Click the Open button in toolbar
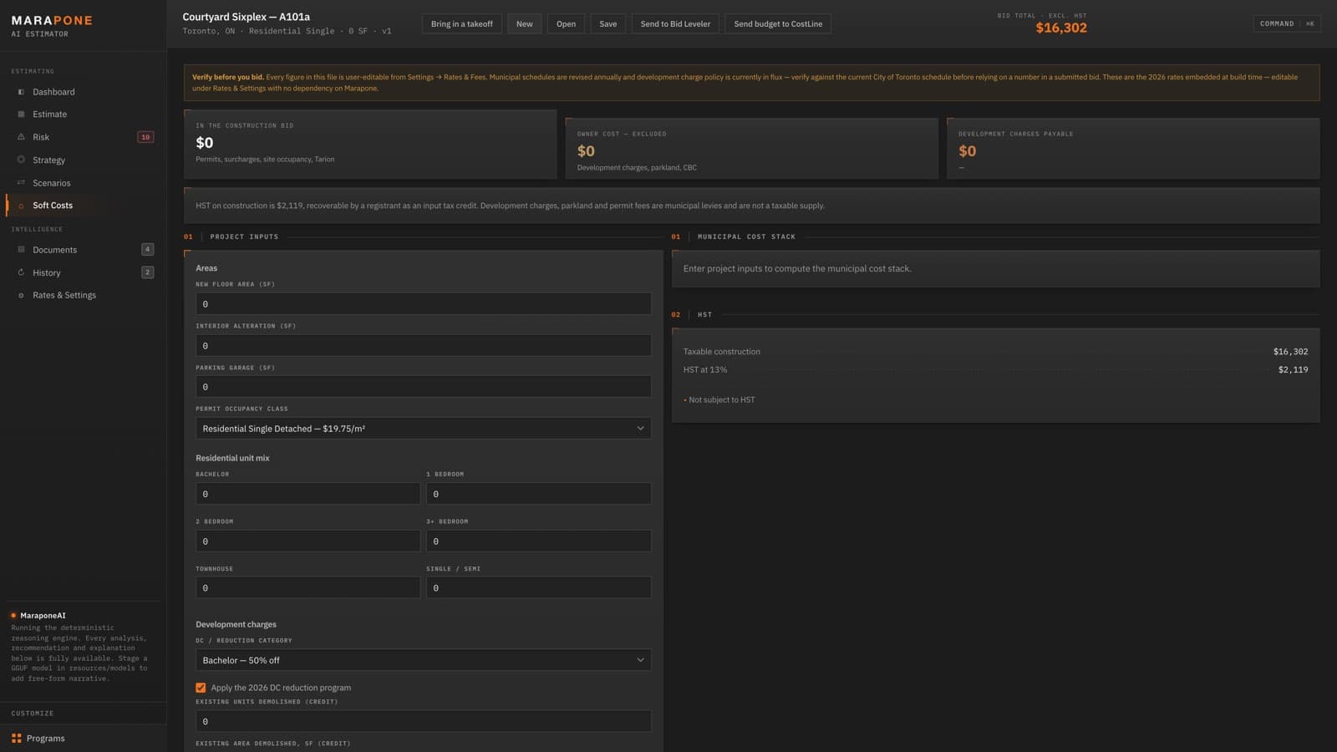Screen dimensions: 1337x752 coord(566,24)
